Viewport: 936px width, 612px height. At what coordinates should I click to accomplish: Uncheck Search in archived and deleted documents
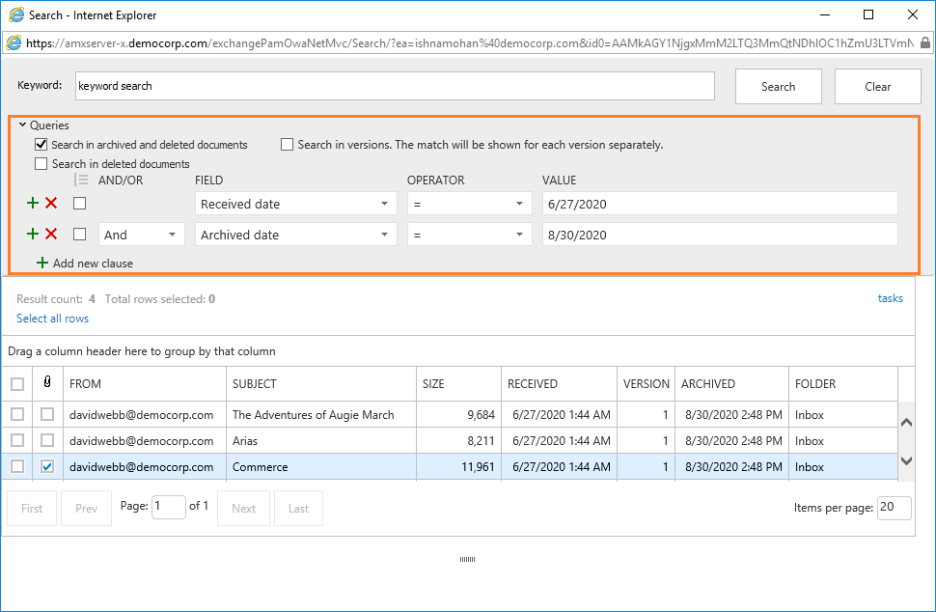pos(41,145)
